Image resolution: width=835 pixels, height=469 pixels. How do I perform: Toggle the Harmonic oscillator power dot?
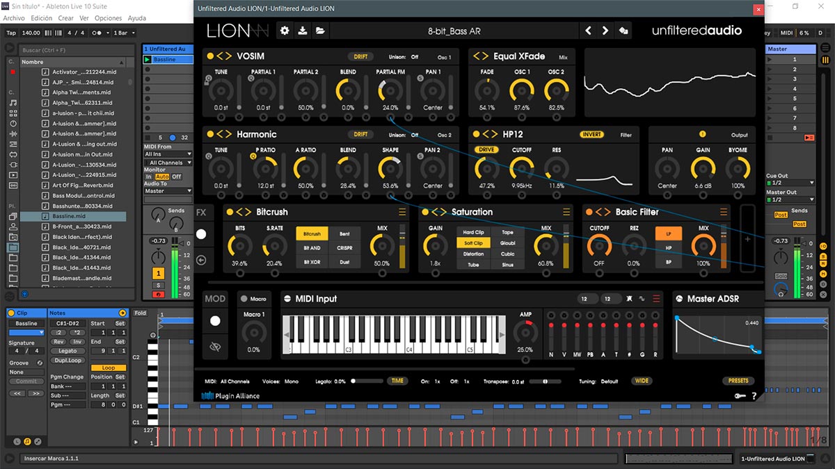[x=209, y=134]
